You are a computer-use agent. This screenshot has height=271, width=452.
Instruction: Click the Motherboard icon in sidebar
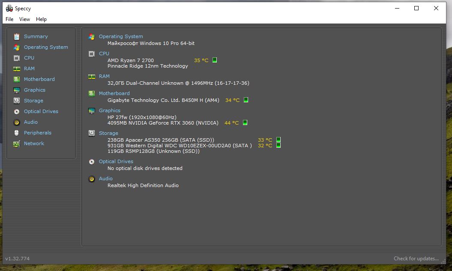pos(17,79)
